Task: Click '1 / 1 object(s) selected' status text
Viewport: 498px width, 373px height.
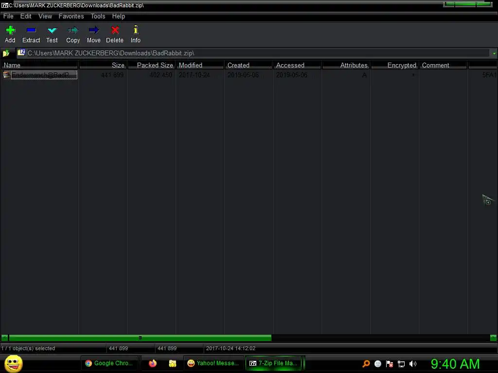Action: click(x=28, y=348)
